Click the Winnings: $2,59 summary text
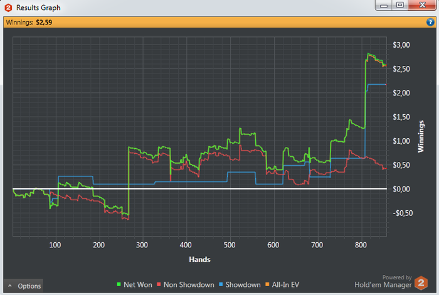The width and height of the screenshot is (439, 295). pyautogui.click(x=29, y=22)
